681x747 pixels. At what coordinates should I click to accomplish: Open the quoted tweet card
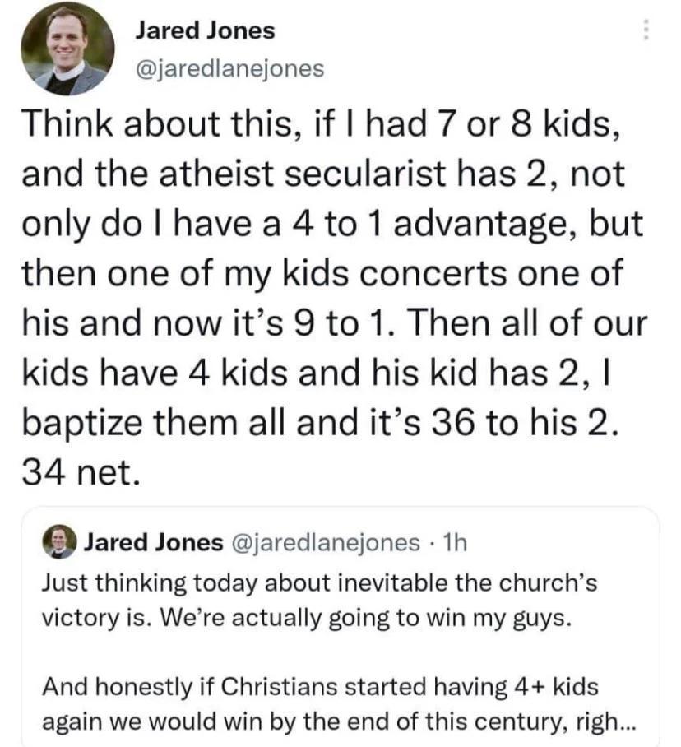[x=340, y=625]
